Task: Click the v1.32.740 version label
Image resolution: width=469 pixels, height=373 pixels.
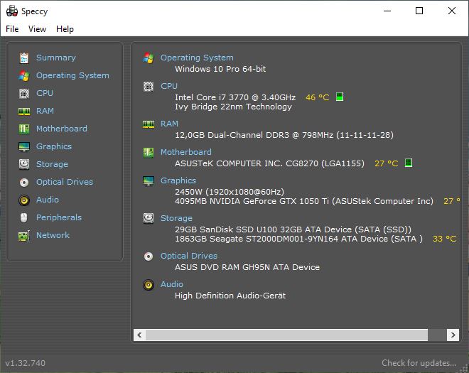Action: click(x=26, y=363)
